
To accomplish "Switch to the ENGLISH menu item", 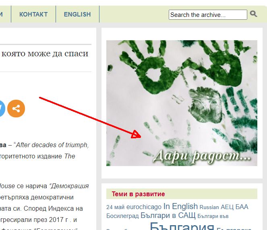I will [77, 14].
